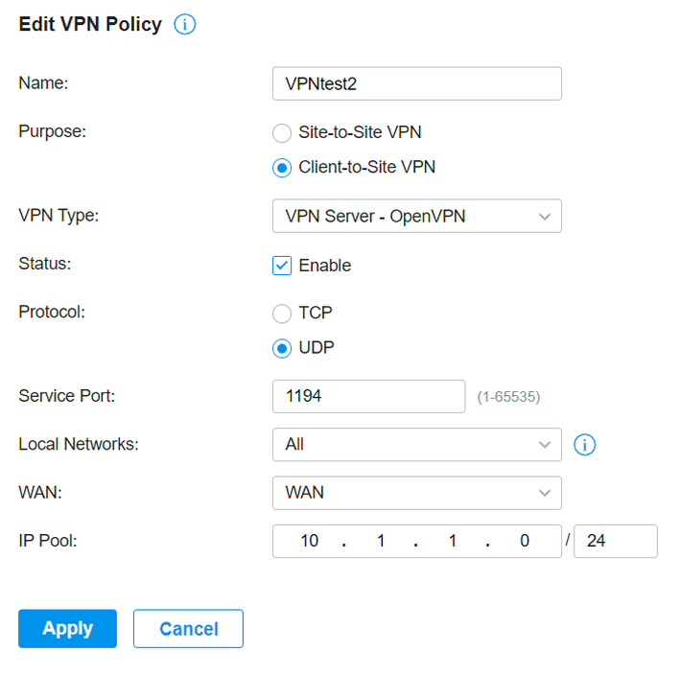Open the VPN Type dropdown
The image size is (680, 675).
[417, 216]
